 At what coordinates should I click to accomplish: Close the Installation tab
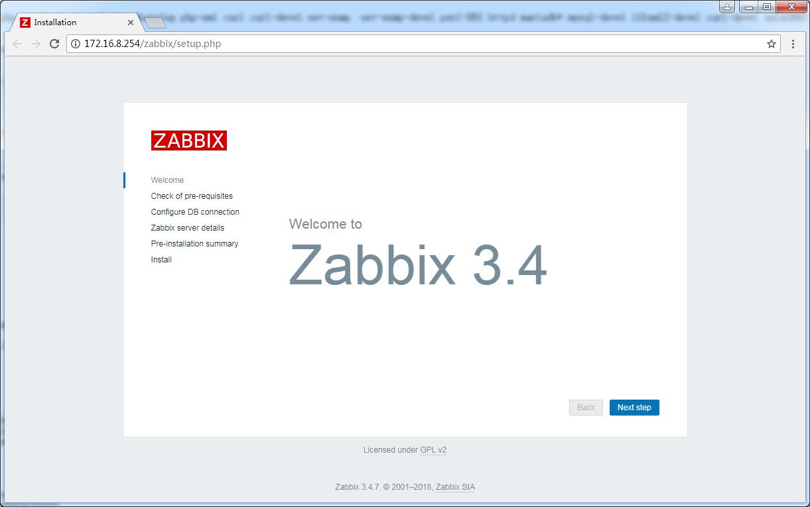(131, 23)
